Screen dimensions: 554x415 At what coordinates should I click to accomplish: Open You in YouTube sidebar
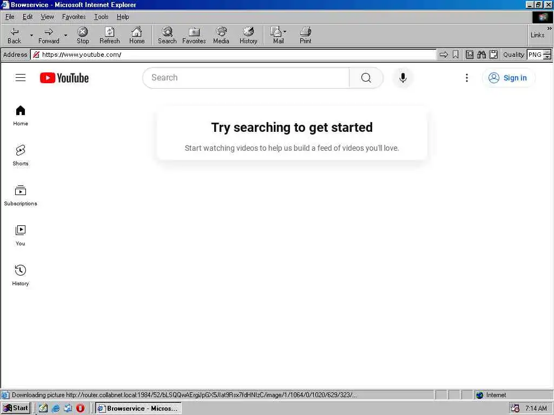[21, 236]
